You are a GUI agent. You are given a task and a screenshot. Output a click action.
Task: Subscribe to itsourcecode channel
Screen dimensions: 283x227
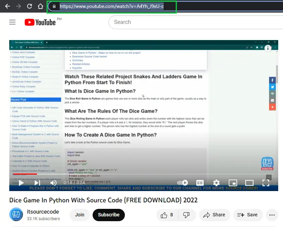click(x=109, y=215)
